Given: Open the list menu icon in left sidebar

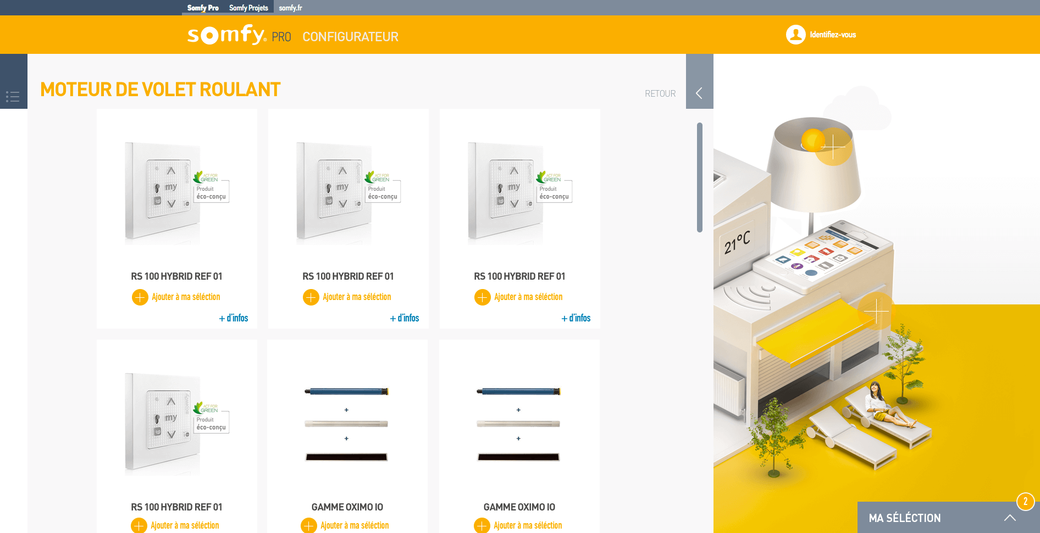Looking at the screenshot, I should [x=13, y=97].
